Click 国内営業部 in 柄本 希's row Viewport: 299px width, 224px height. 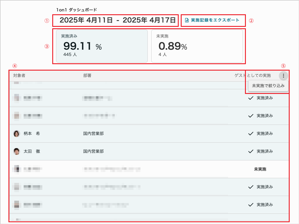[93, 134]
